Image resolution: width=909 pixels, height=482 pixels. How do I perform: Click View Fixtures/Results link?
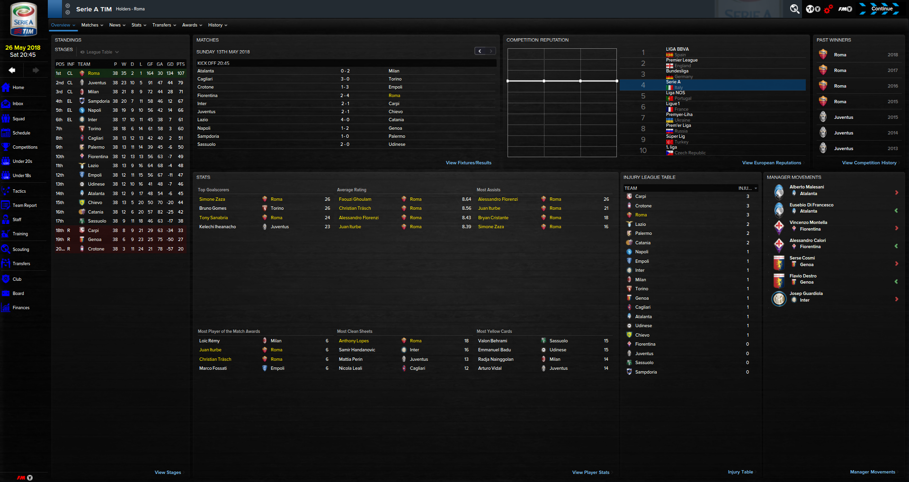pos(468,163)
